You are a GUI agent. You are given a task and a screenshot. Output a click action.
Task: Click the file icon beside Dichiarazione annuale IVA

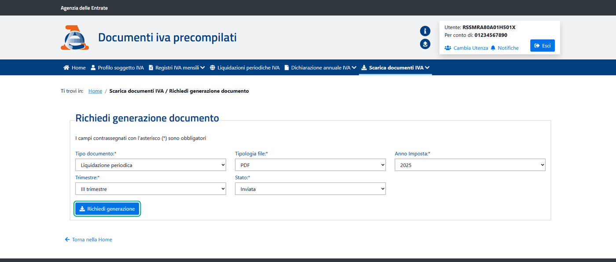point(286,68)
